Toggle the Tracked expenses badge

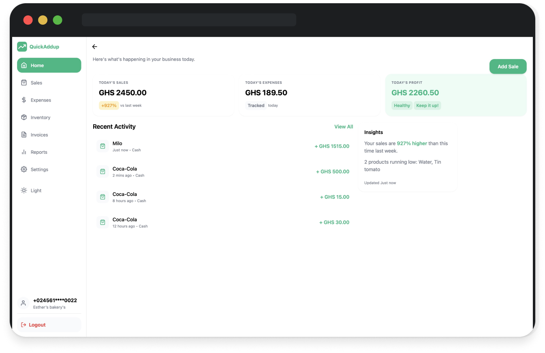[x=256, y=105]
